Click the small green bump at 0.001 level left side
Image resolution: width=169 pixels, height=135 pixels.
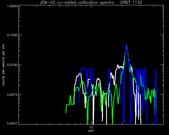(70, 96)
